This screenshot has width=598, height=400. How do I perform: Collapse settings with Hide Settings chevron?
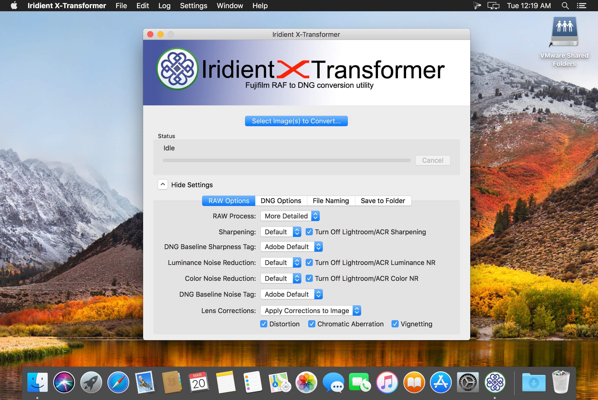click(163, 184)
